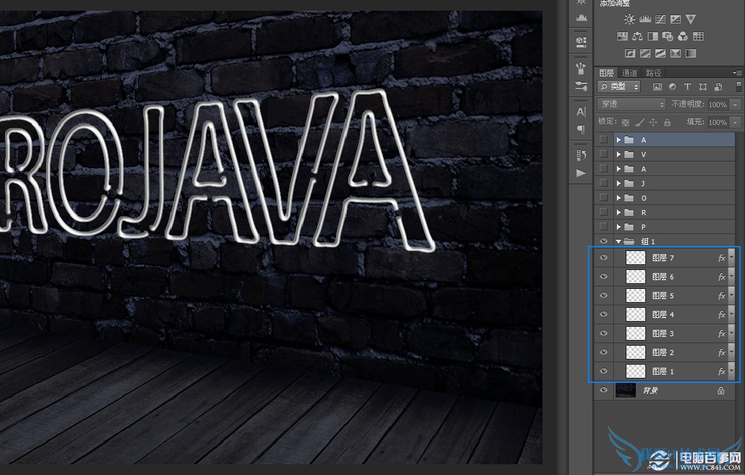Add a Vibrance adjustment layer

[x=691, y=20]
